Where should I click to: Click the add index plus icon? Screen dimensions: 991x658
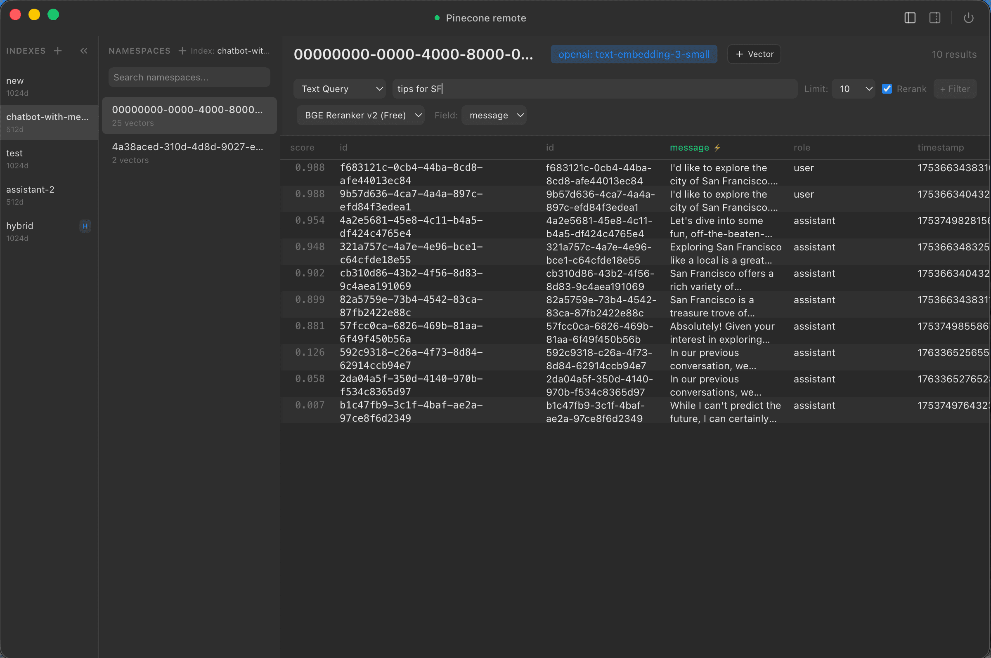click(58, 51)
